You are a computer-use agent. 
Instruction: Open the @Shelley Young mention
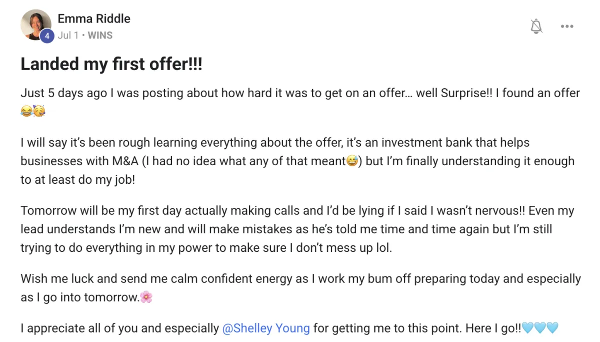pyautogui.click(x=266, y=328)
